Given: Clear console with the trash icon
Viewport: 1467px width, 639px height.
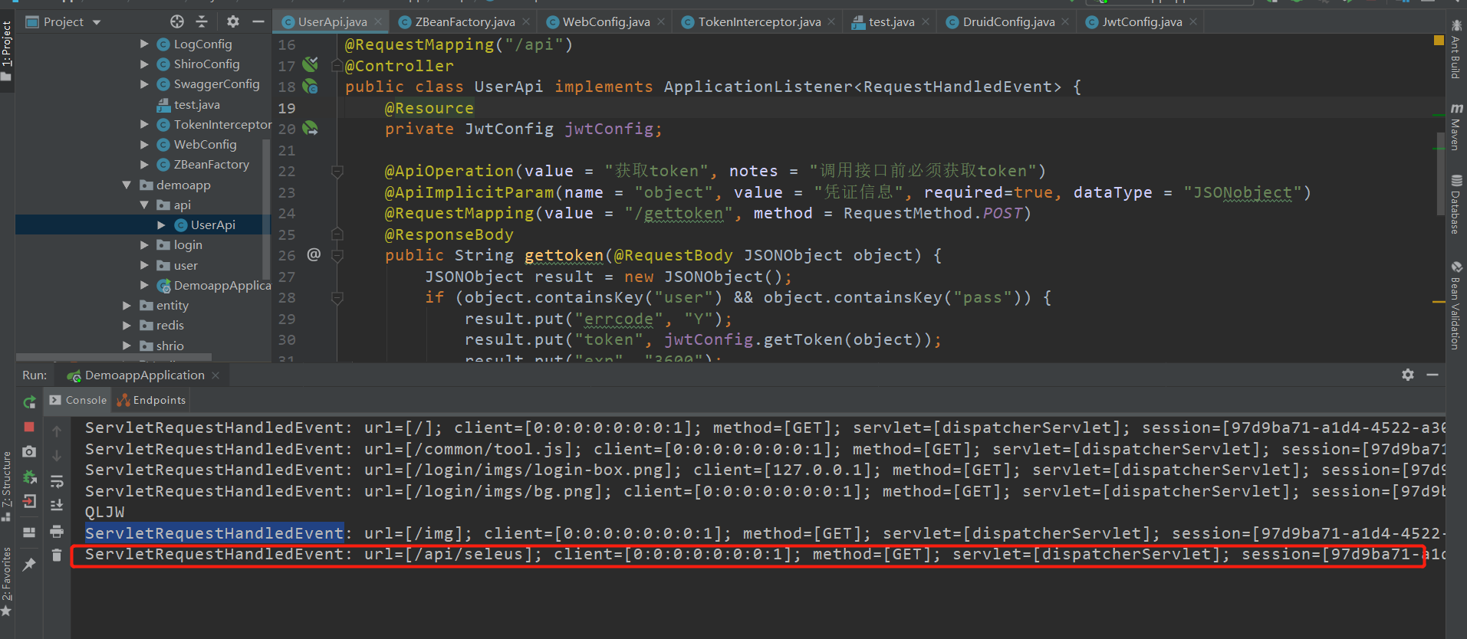Looking at the screenshot, I should coord(57,555).
